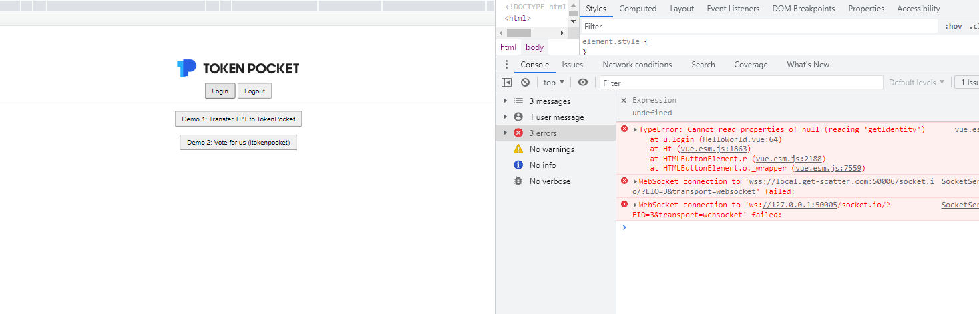Click the 'undefined' expression result

pos(652,113)
